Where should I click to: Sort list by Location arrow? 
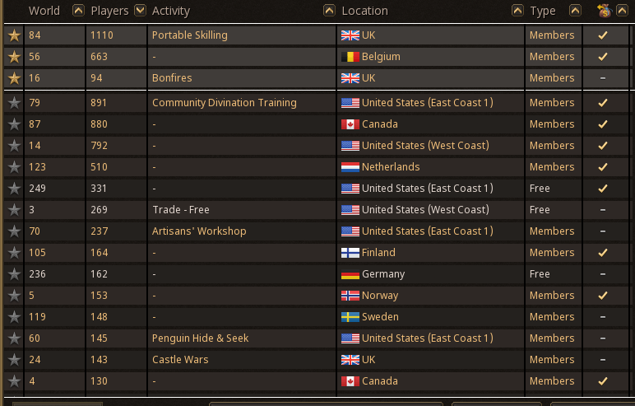(517, 11)
